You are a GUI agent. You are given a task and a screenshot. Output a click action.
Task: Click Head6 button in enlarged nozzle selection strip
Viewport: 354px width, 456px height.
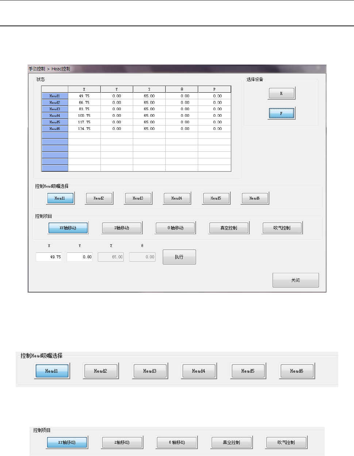tap(297, 371)
